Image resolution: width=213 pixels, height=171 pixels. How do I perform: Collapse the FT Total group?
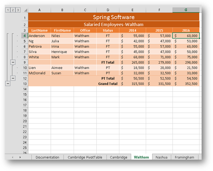[13, 62]
